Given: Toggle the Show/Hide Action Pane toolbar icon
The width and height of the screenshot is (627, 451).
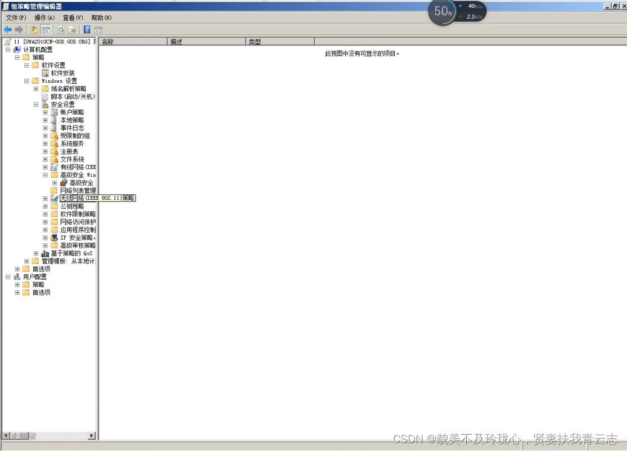Looking at the screenshot, I should click(99, 30).
